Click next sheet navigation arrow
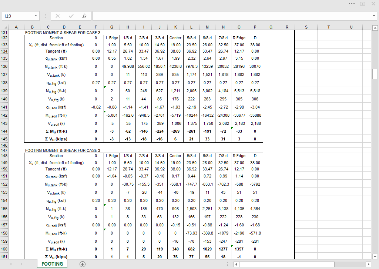The image size is (379, 269). 21,264
